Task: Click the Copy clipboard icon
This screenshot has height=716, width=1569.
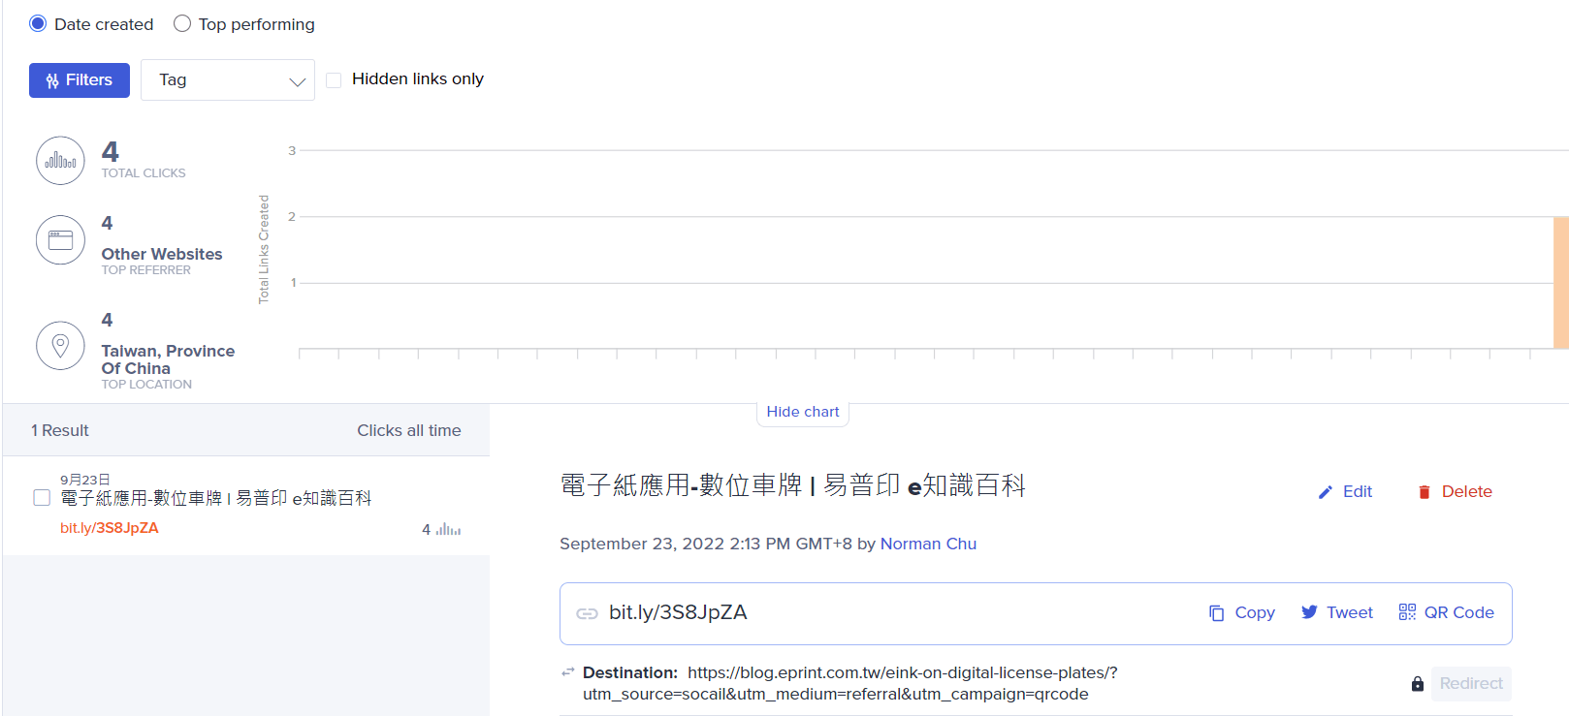Action: [1216, 613]
